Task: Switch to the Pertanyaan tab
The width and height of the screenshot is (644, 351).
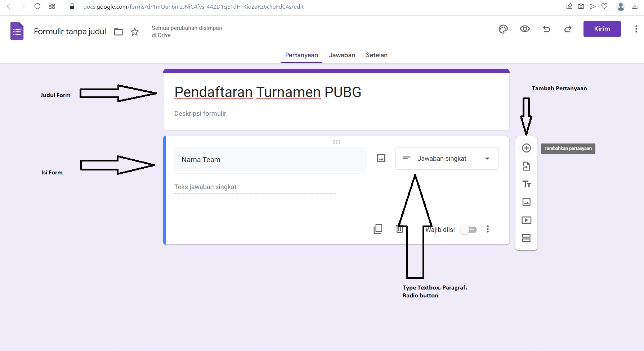Action: pyautogui.click(x=301, y=55)
